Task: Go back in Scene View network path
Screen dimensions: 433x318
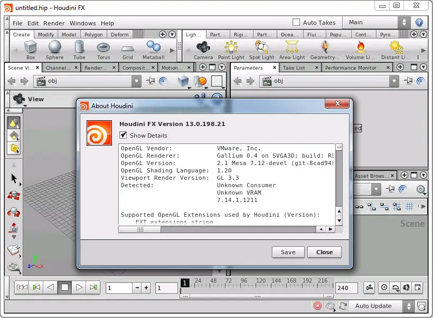Action: tap(11, 81)
